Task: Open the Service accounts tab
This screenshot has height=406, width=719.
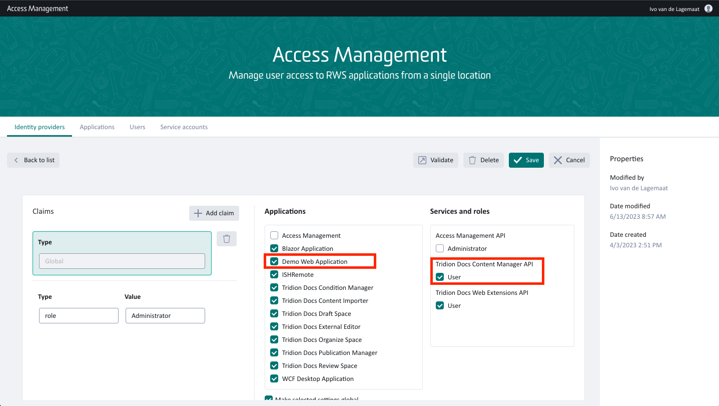Action: (x=184, y=127)
